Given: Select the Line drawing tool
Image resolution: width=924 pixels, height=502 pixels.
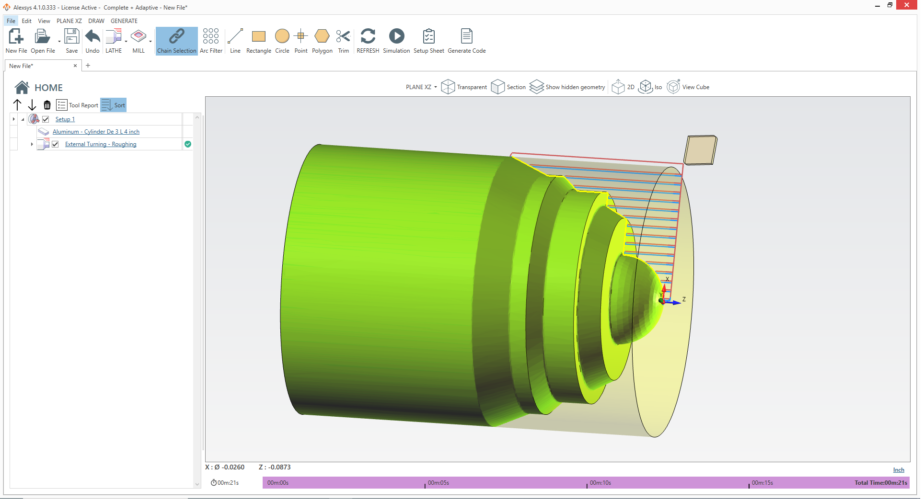Looking at the screenshot, I should 235,41.
